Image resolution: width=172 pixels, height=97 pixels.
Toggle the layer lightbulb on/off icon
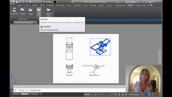(x=44, y=2)
